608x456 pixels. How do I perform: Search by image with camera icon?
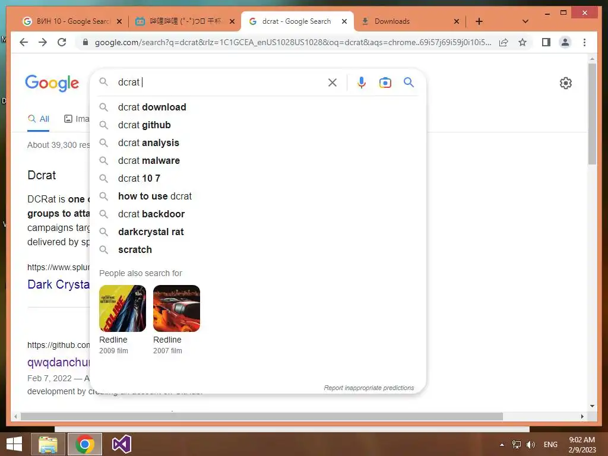(385, 82)
